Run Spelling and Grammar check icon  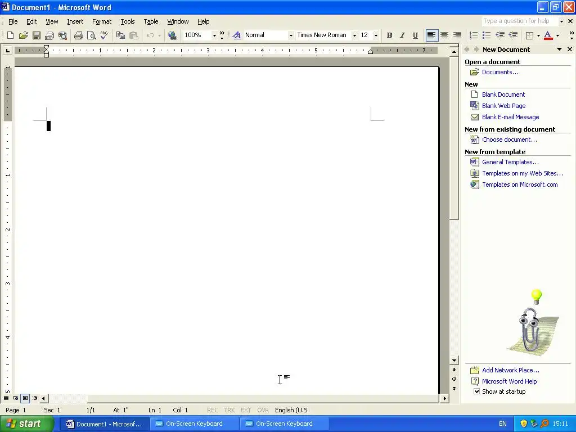coord(104,35)
